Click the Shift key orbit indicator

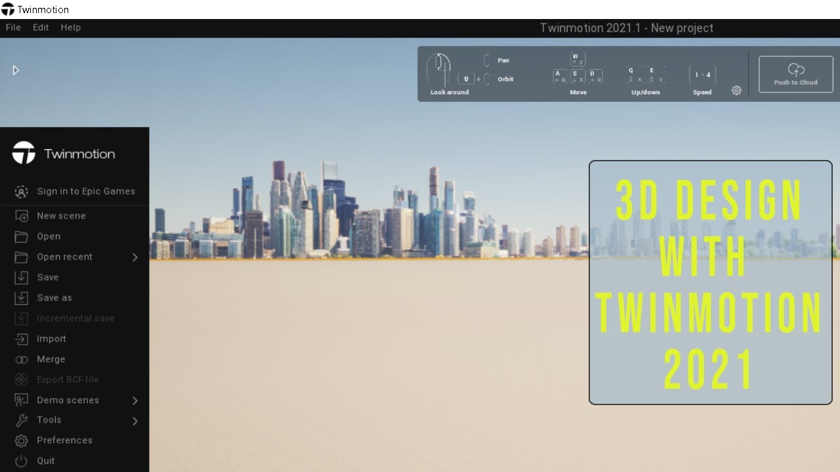tap(466, 79)
